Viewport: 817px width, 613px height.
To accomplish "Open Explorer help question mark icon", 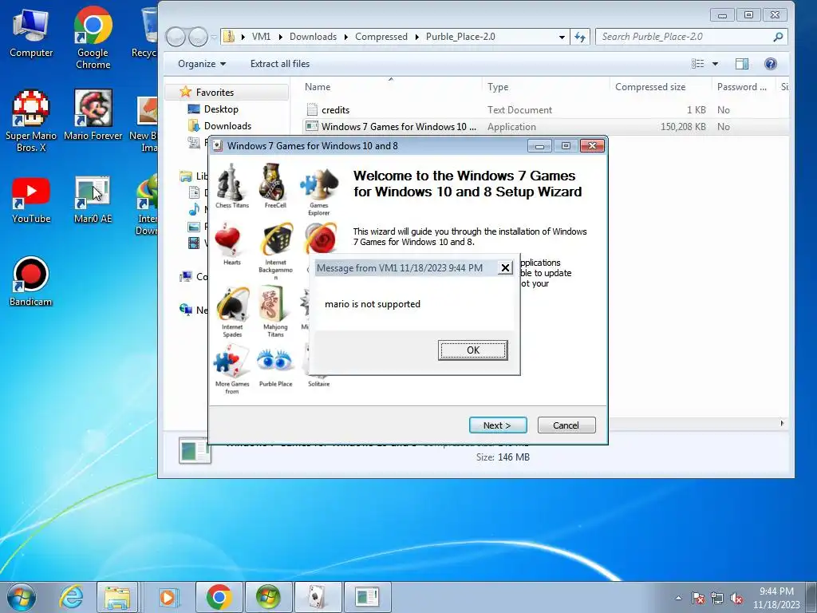I will pos(770,64).
